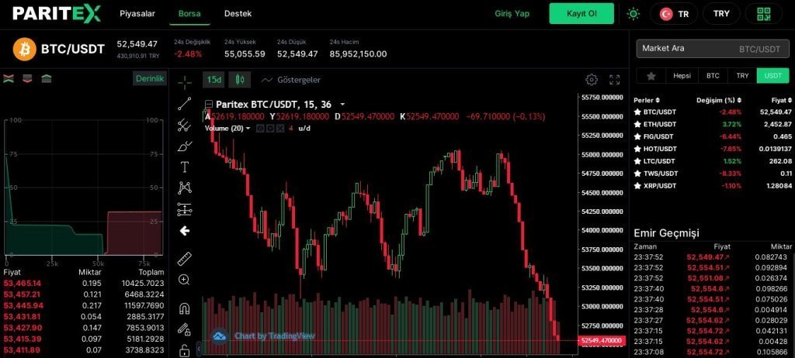The height and width of the screenshot is (358, 795).
Task: Open the Göstergeler indicators button
Action: (x=290, y=80)
